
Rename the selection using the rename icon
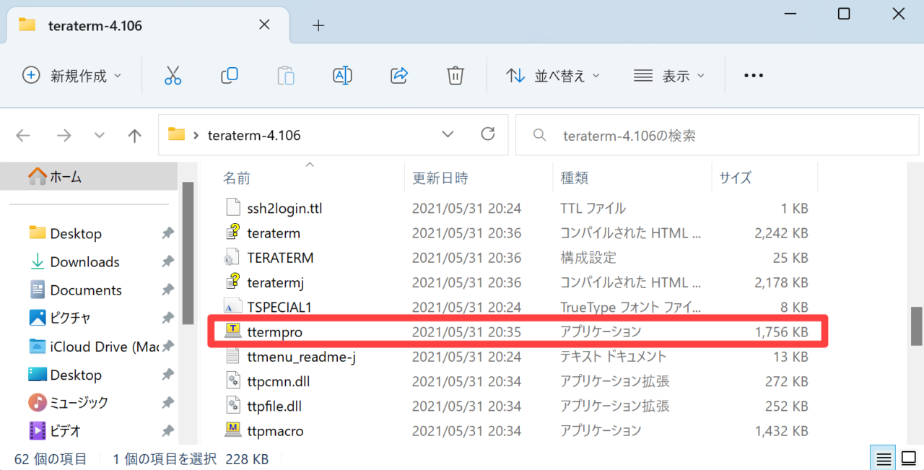tap(342, 75)
